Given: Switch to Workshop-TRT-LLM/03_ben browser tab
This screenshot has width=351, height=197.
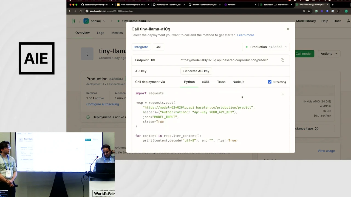Looking at the screenshot, I should point(169,5).
